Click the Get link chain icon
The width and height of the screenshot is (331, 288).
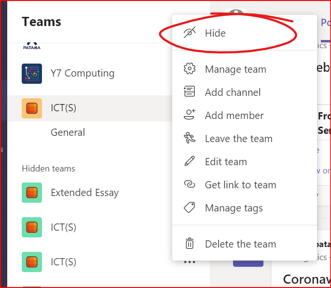(190, 184)
